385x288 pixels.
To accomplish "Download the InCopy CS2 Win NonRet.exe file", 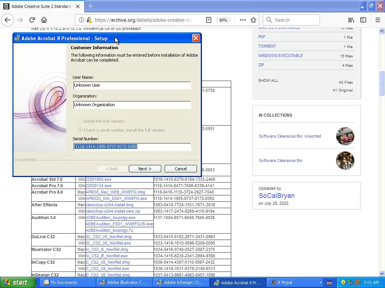I will (107, 268).
